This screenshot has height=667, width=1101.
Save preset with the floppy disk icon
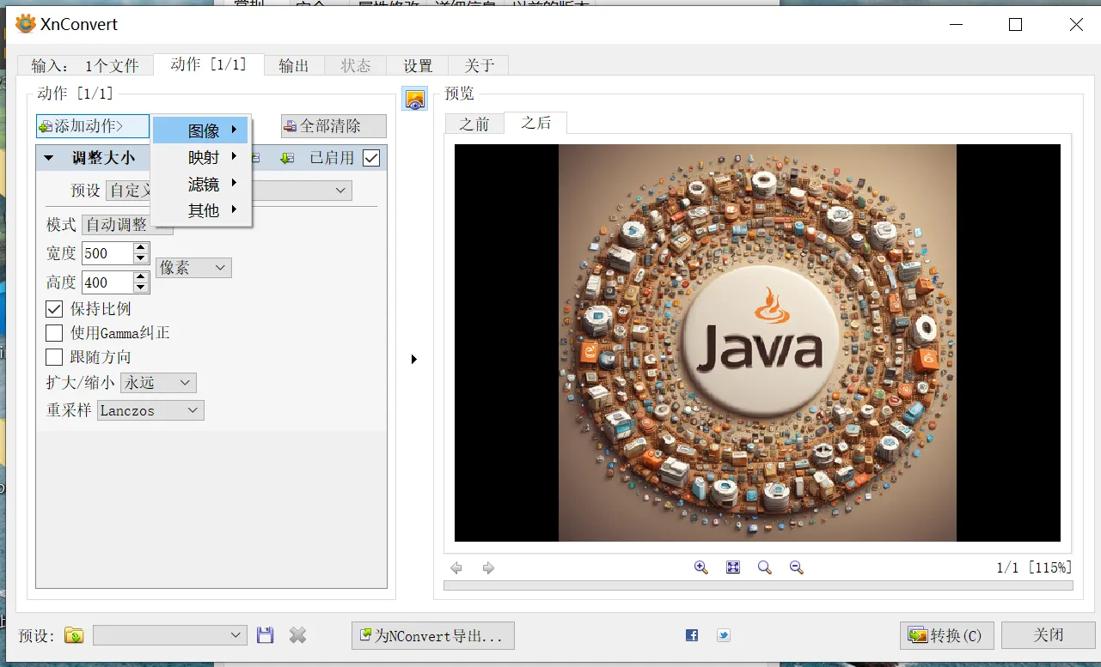pos(265,635)
